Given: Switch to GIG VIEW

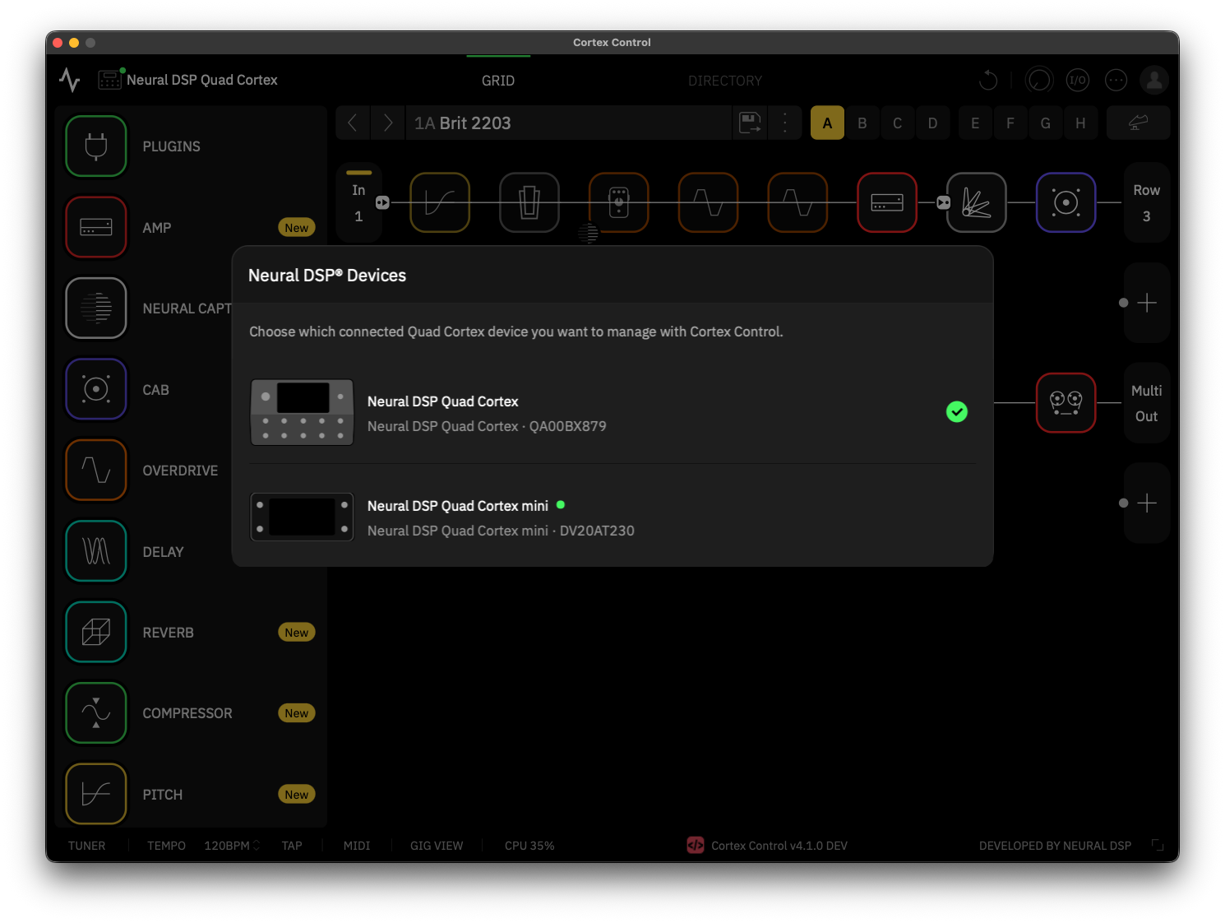Looking at the screenshot, I should 437,846.
